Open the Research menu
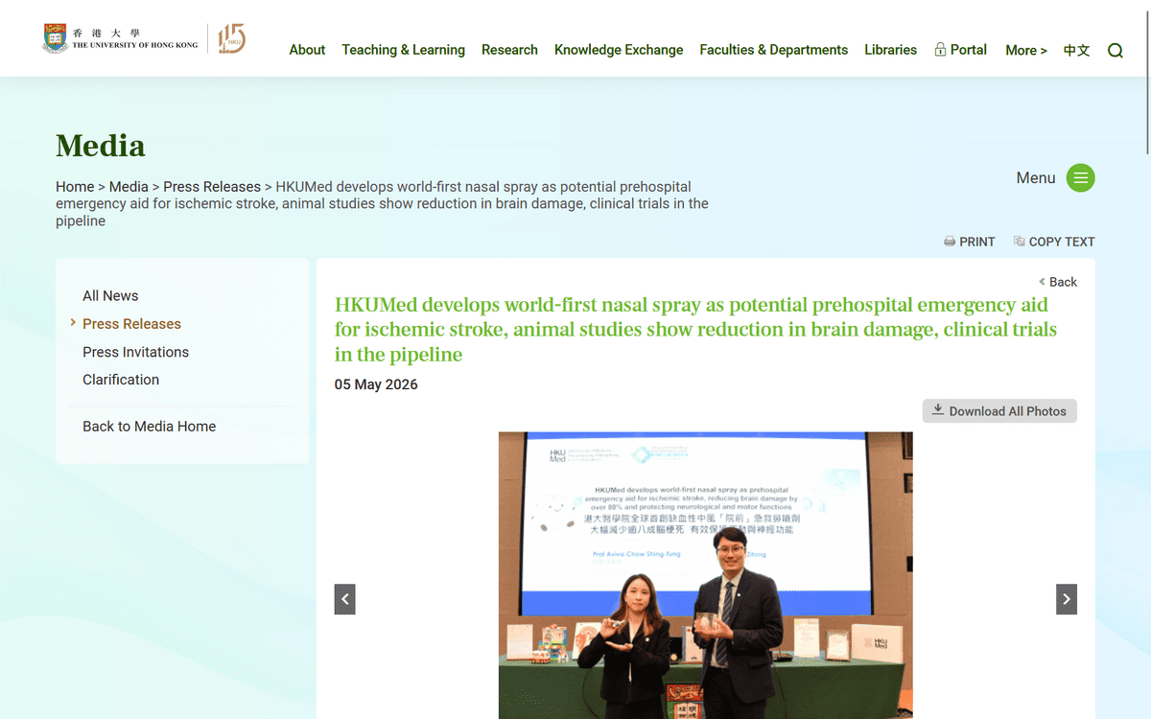Viewport: 1151px width, 719px height. point(509,50)
